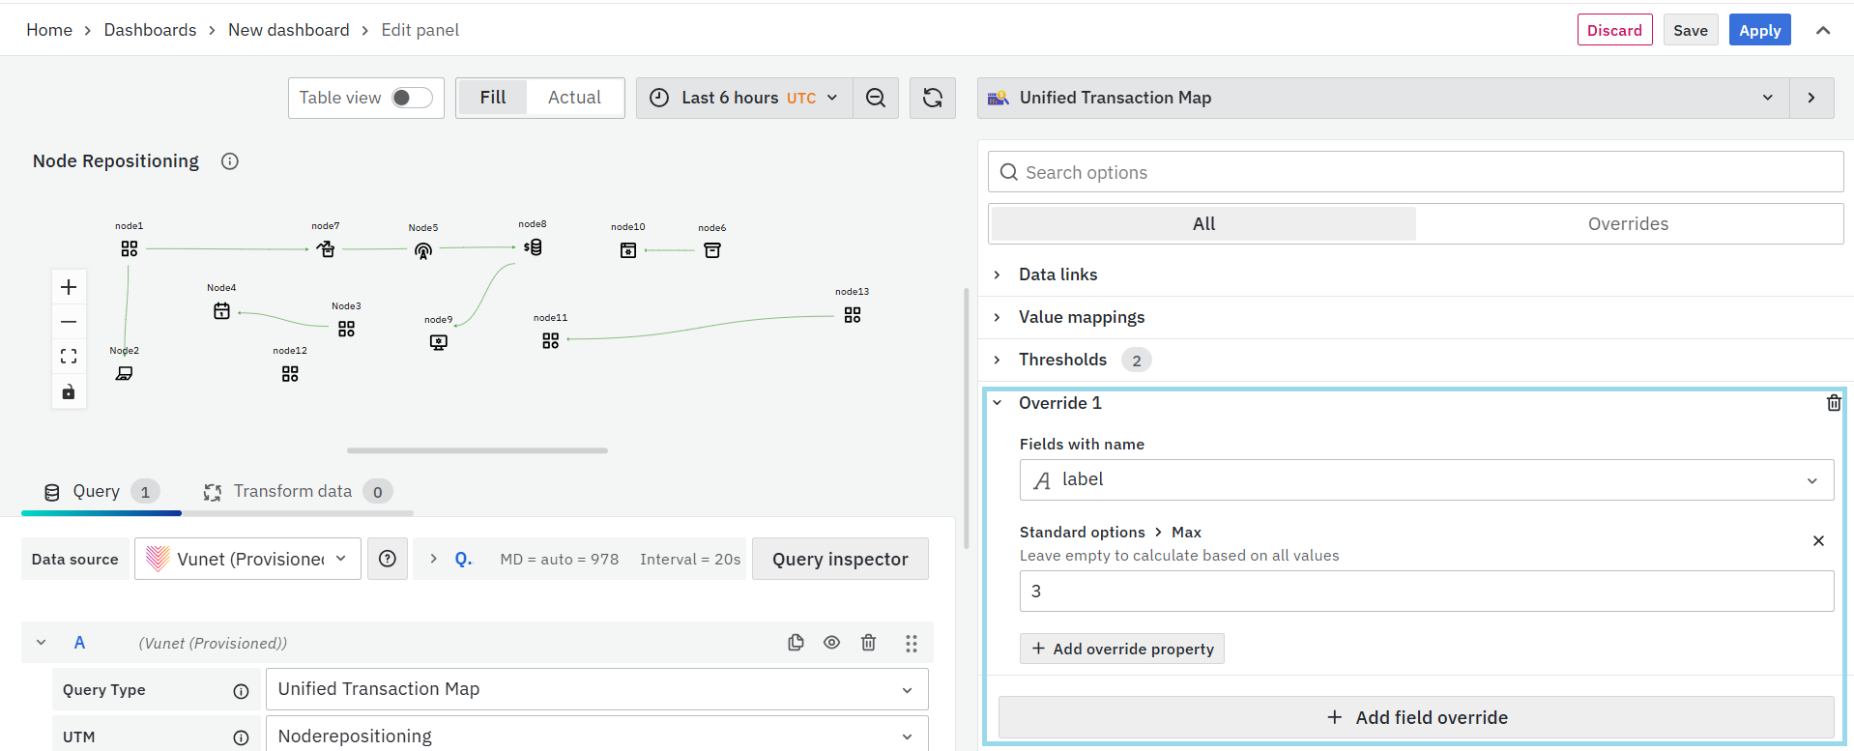Duplicate query A
Screen dimensions: 1854x751
coord(796,643)
